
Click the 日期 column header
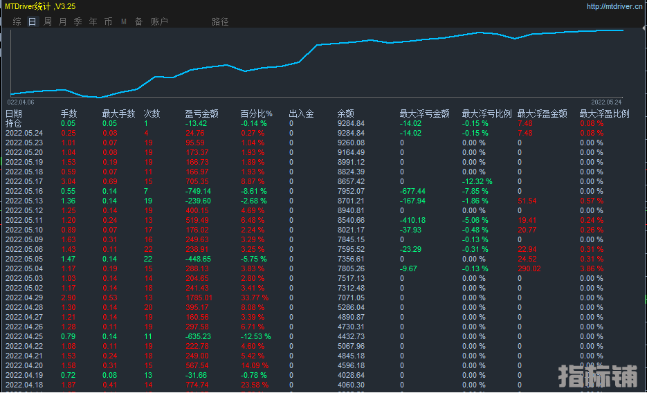(x=14, y=113)
